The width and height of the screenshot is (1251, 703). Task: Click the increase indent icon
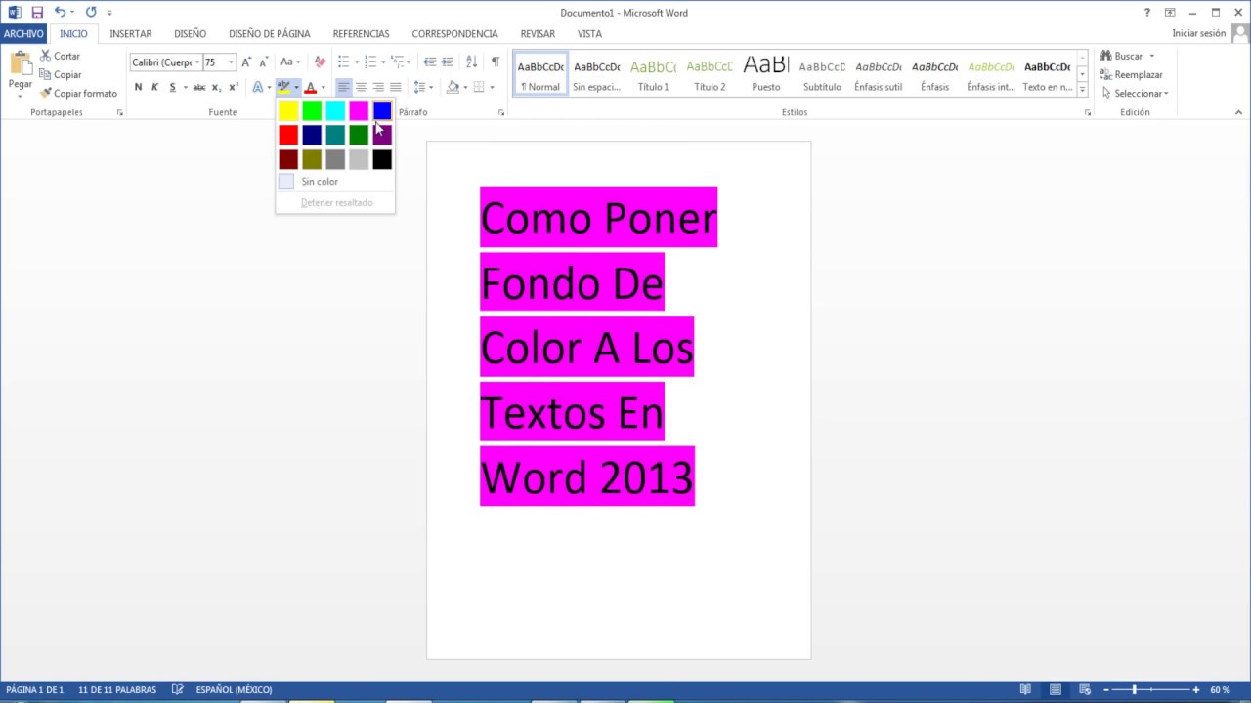(x=448, y=62)
